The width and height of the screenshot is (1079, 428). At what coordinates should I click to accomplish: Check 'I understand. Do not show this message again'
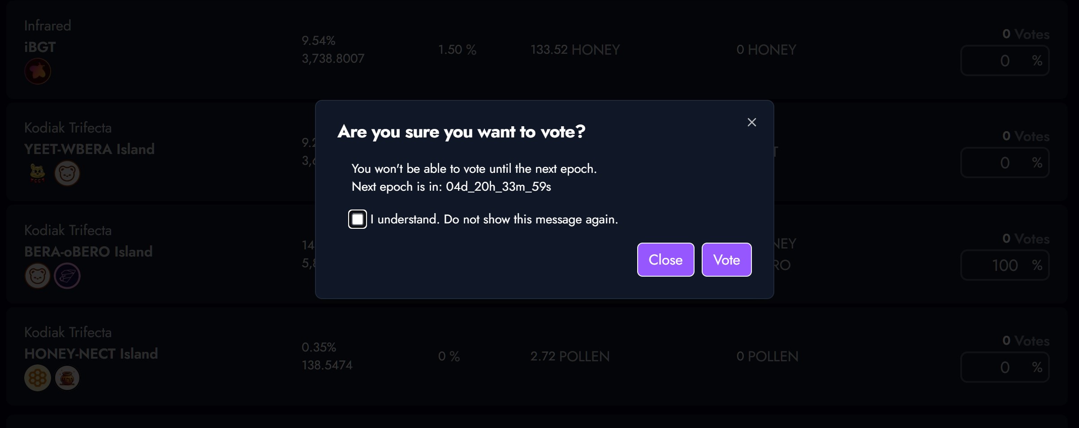pos(358,219)
